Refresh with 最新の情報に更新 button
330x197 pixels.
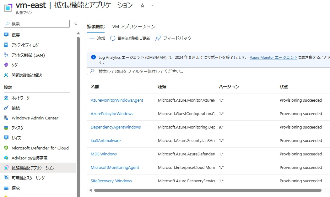(130, 38)
